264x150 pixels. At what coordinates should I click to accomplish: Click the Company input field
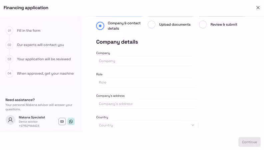tap(147, 61)
